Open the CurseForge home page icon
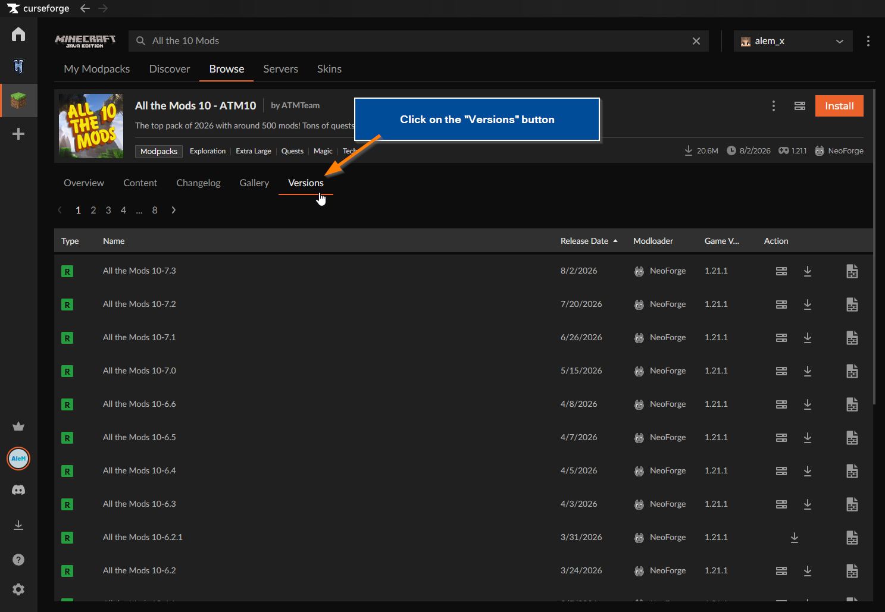Viewport: 885px width, 612px height. coord(18,34)
